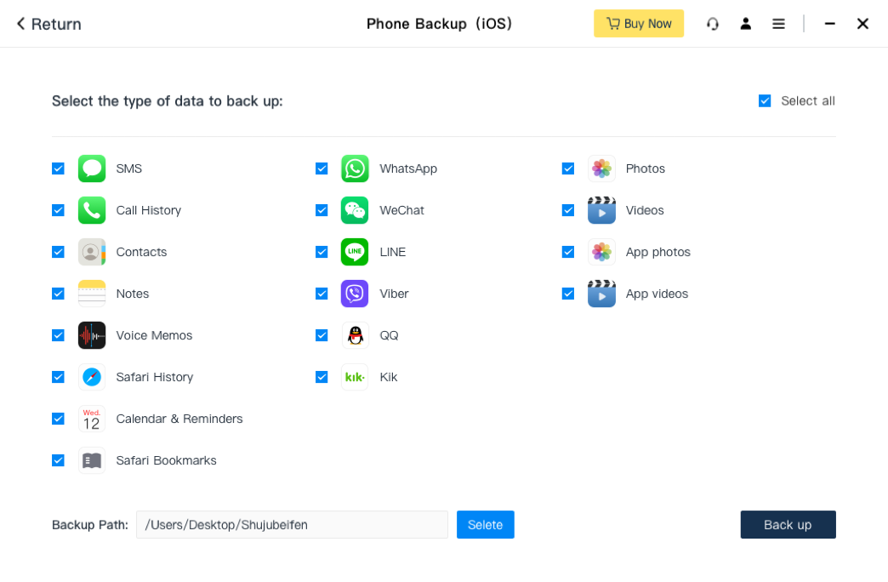
Task: Click the WhatsApp app icon
Action: click(355, 168)
